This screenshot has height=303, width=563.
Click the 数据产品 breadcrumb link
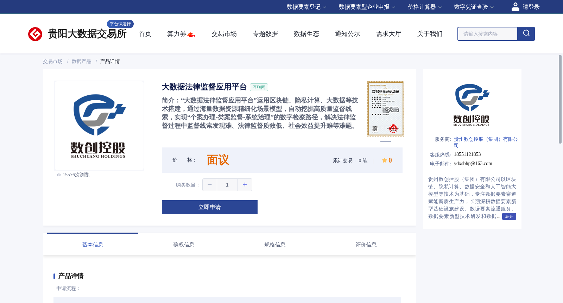click(x=82, y=62)
